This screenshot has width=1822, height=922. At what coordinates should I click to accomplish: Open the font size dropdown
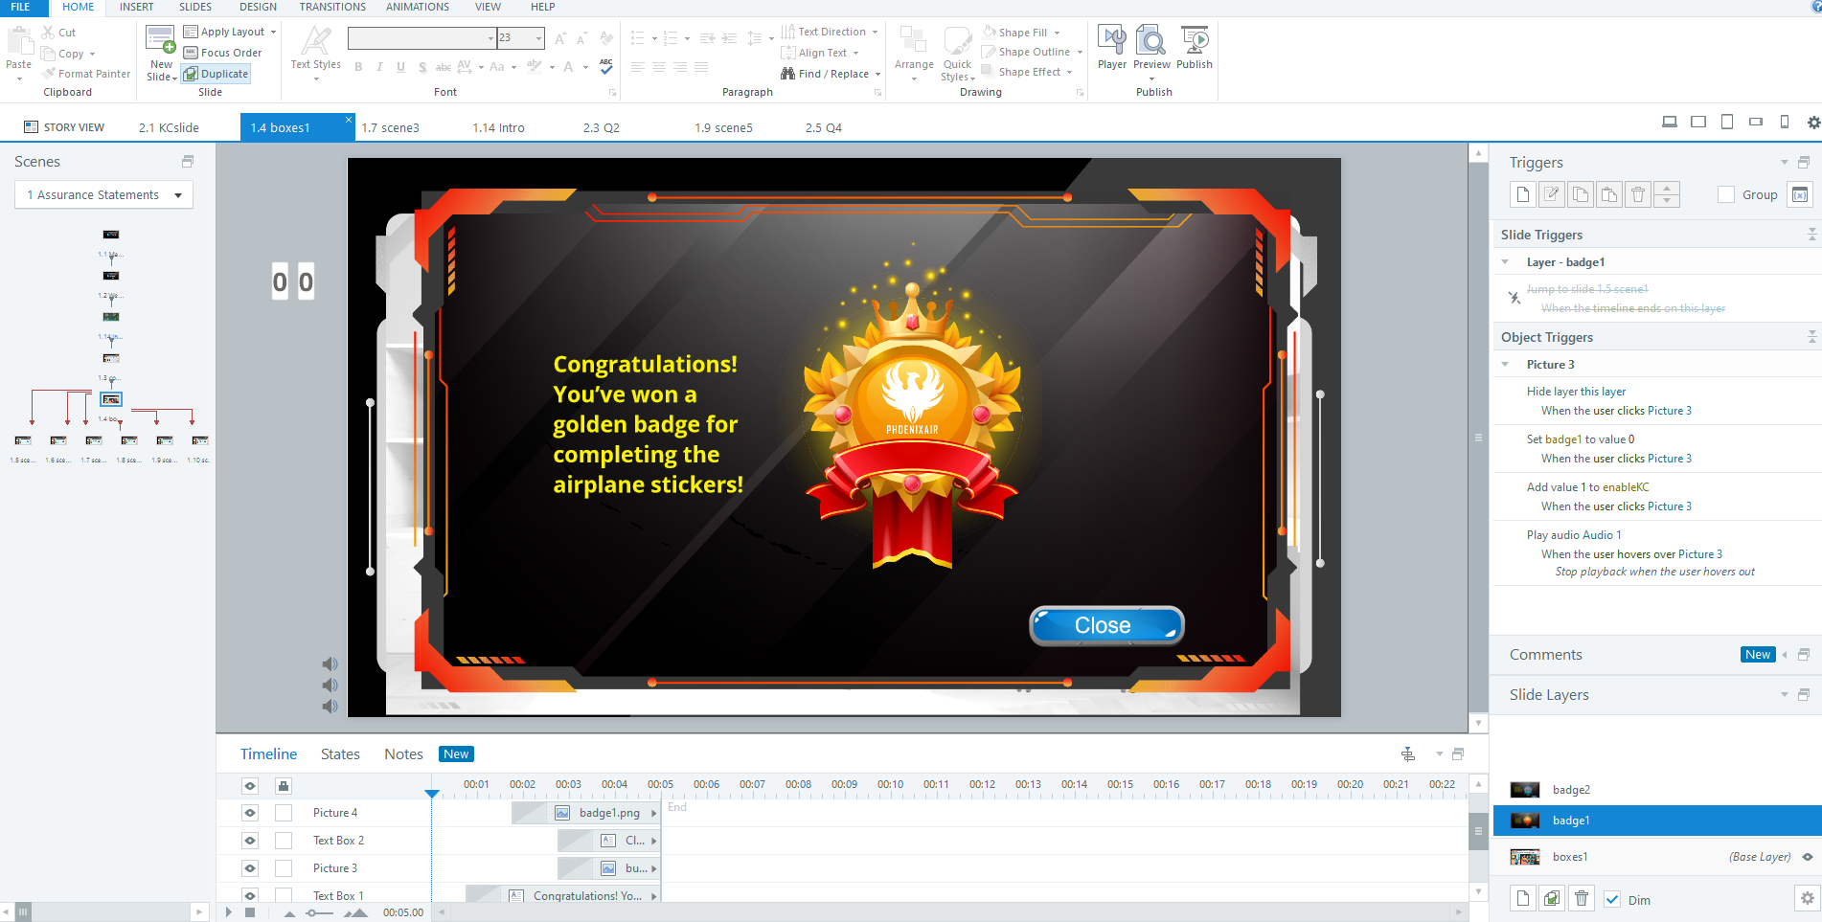click(539, 38)
